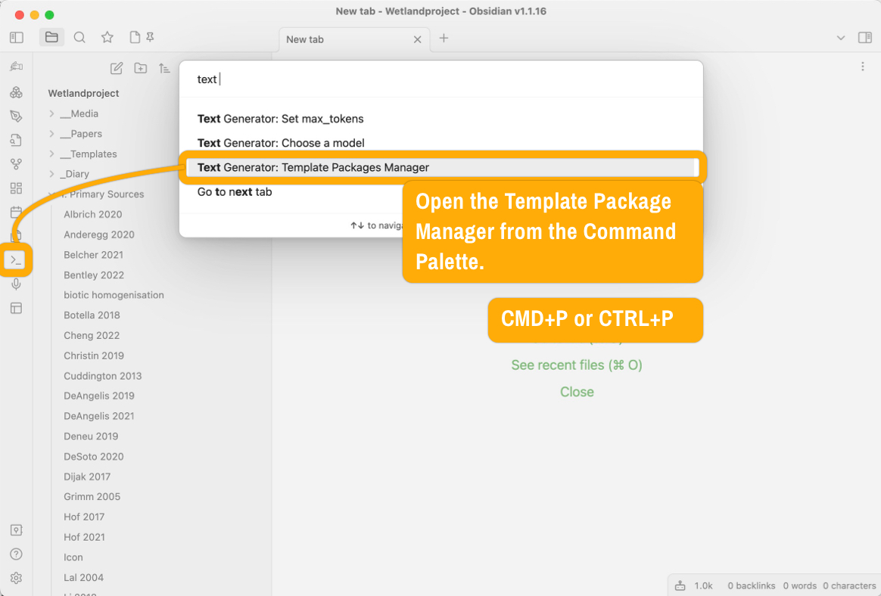The width and height of the screenshot is (881, 596).
Task: Open the file explorer folder icon
Action: coord(51,38)
